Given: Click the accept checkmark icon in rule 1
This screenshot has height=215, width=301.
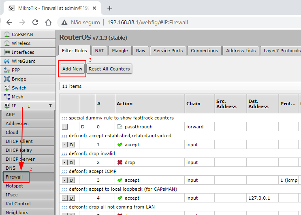Looking at the screenshot, I should 120,145.
